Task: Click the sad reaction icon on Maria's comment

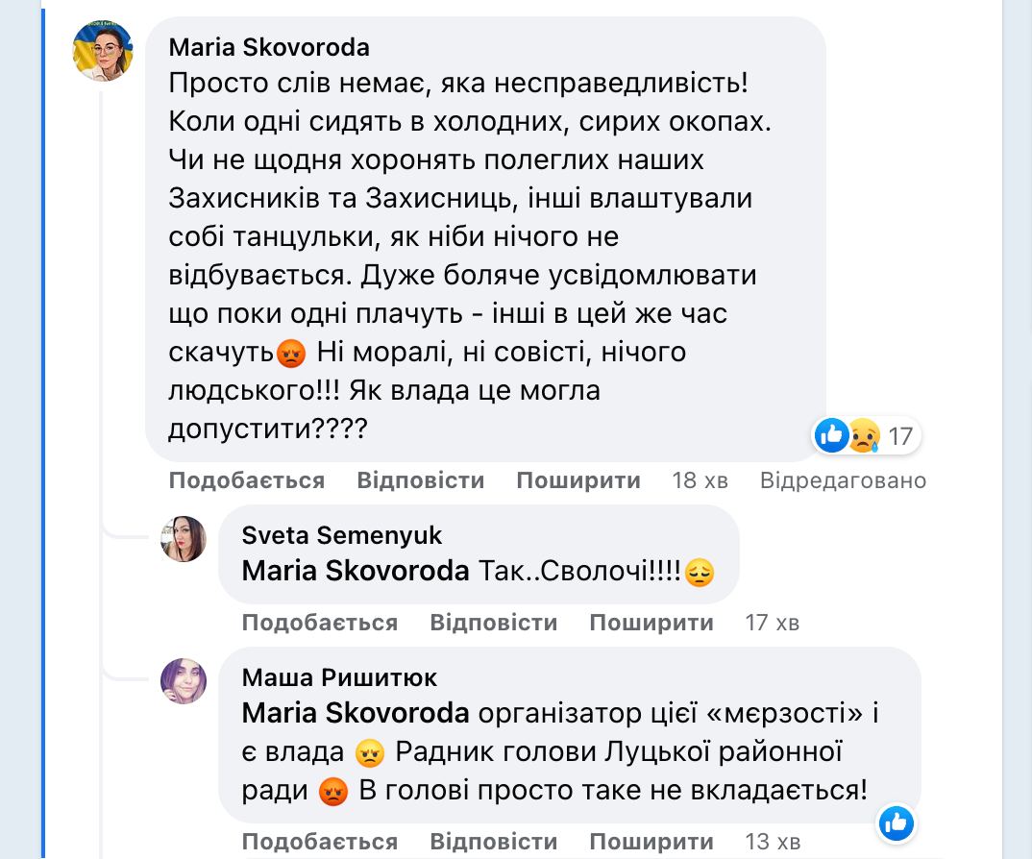Action: (862, 436)
